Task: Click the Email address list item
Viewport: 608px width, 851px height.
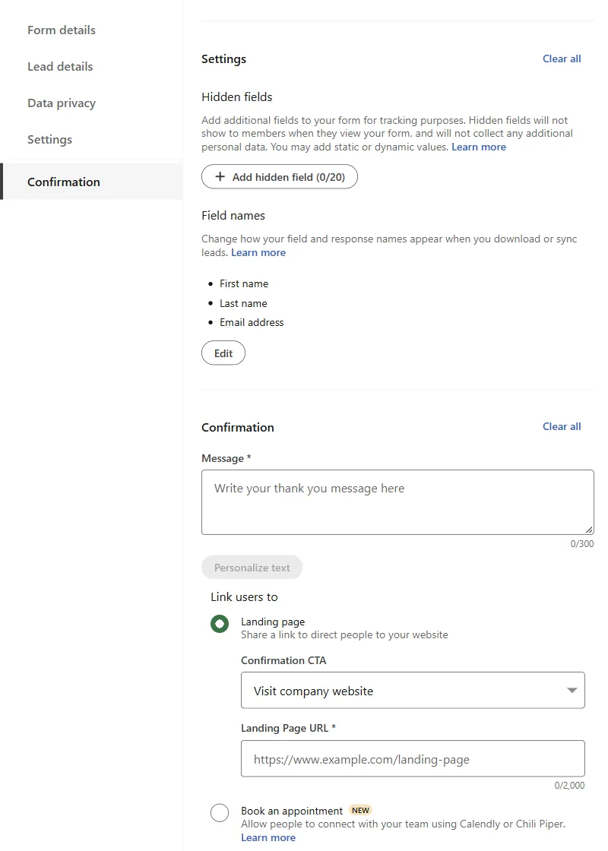Action: pyautogui.click(x=252, y=322)
